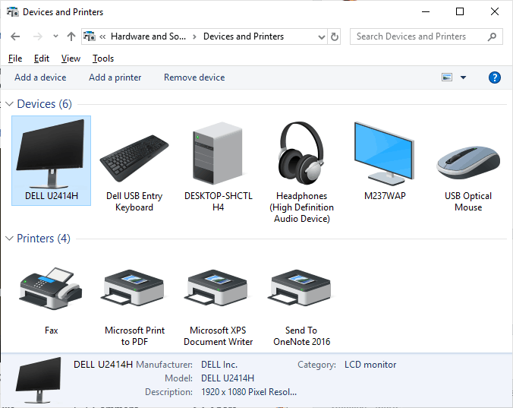The image size is (513, 408).
Task: Select the Dell USB Entry Keyboard device
Action: tap(134, 155)
